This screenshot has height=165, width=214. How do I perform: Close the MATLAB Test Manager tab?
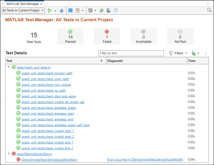(41, 4)
